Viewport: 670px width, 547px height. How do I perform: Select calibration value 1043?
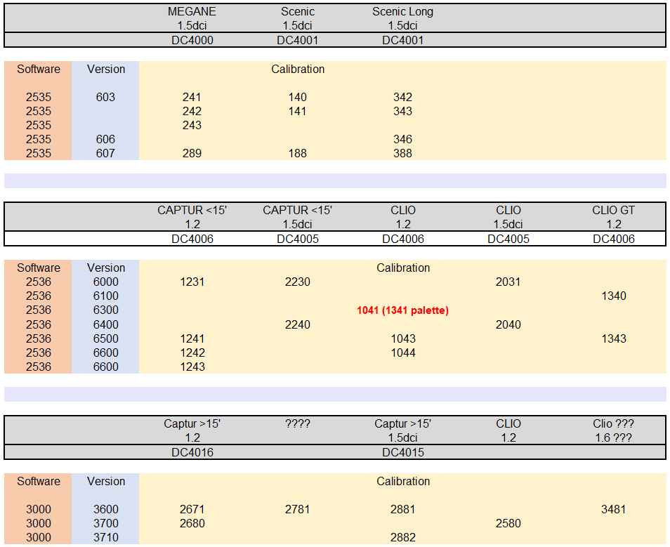tap(403, 339)
